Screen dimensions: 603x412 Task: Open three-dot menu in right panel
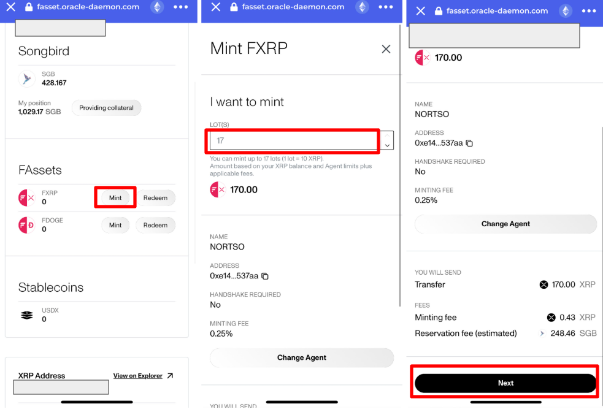tap(589, 11)
